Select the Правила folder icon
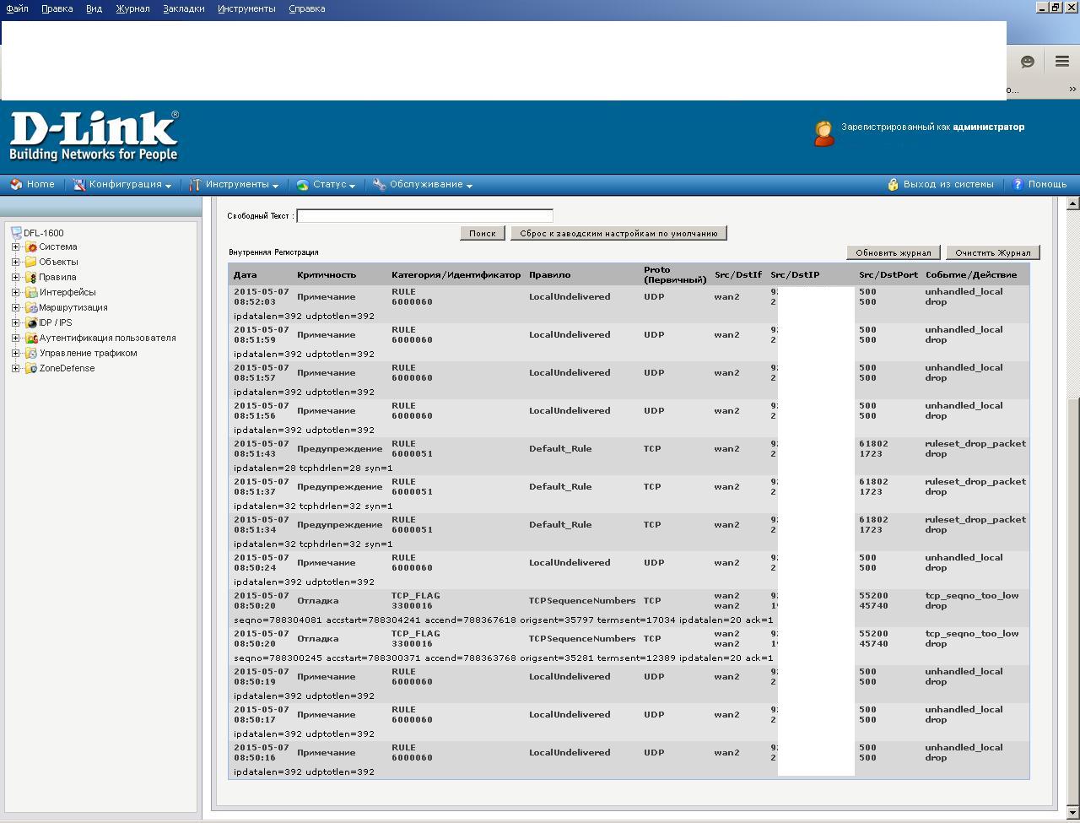 coord(31,278)
